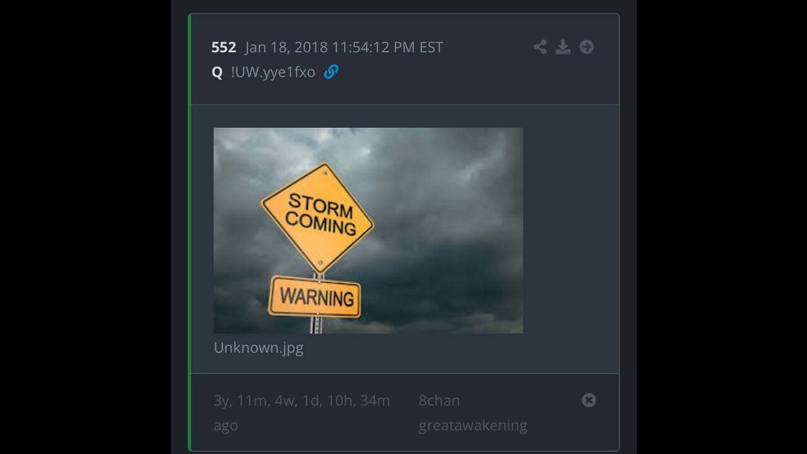Click the WARNING sign in the image

coord(315,296)
